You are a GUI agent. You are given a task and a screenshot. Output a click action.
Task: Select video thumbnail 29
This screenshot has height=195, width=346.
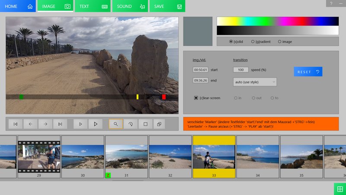tap(39, 157)
